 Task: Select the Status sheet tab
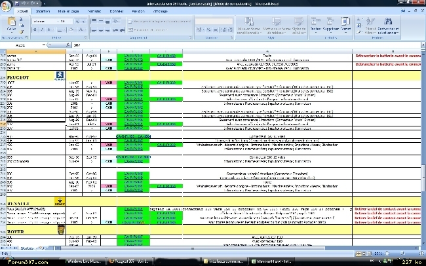[27, 248]
